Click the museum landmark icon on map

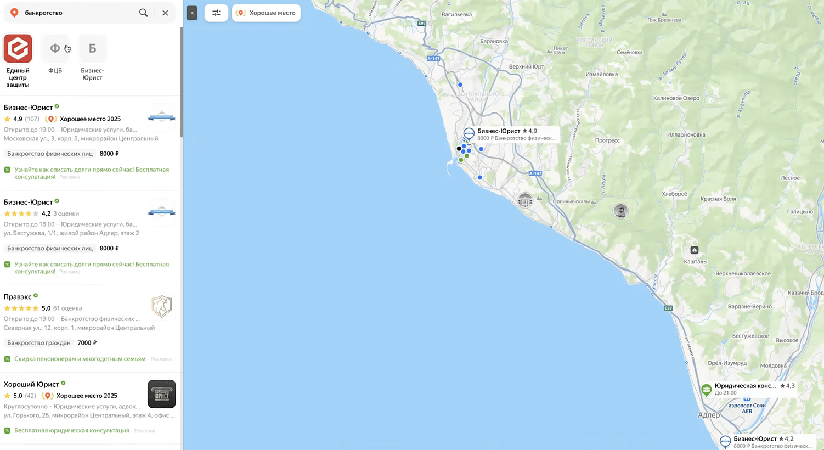525,200
